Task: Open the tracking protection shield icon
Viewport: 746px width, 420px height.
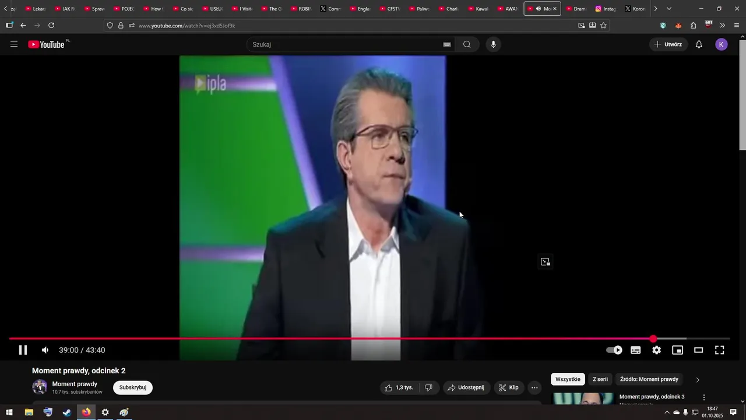Action: (110, 26)
